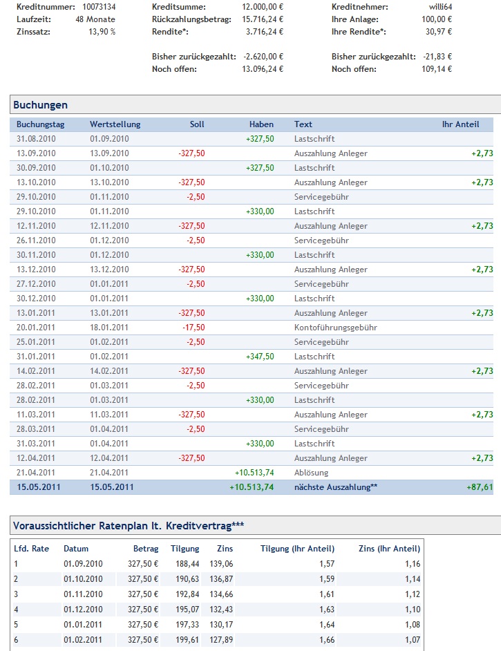Click Noch offen value 109,14 €

click(x=437, y=69)
